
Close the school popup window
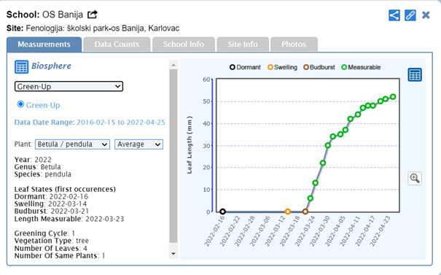pyautogui.click(x=426, y=15)
